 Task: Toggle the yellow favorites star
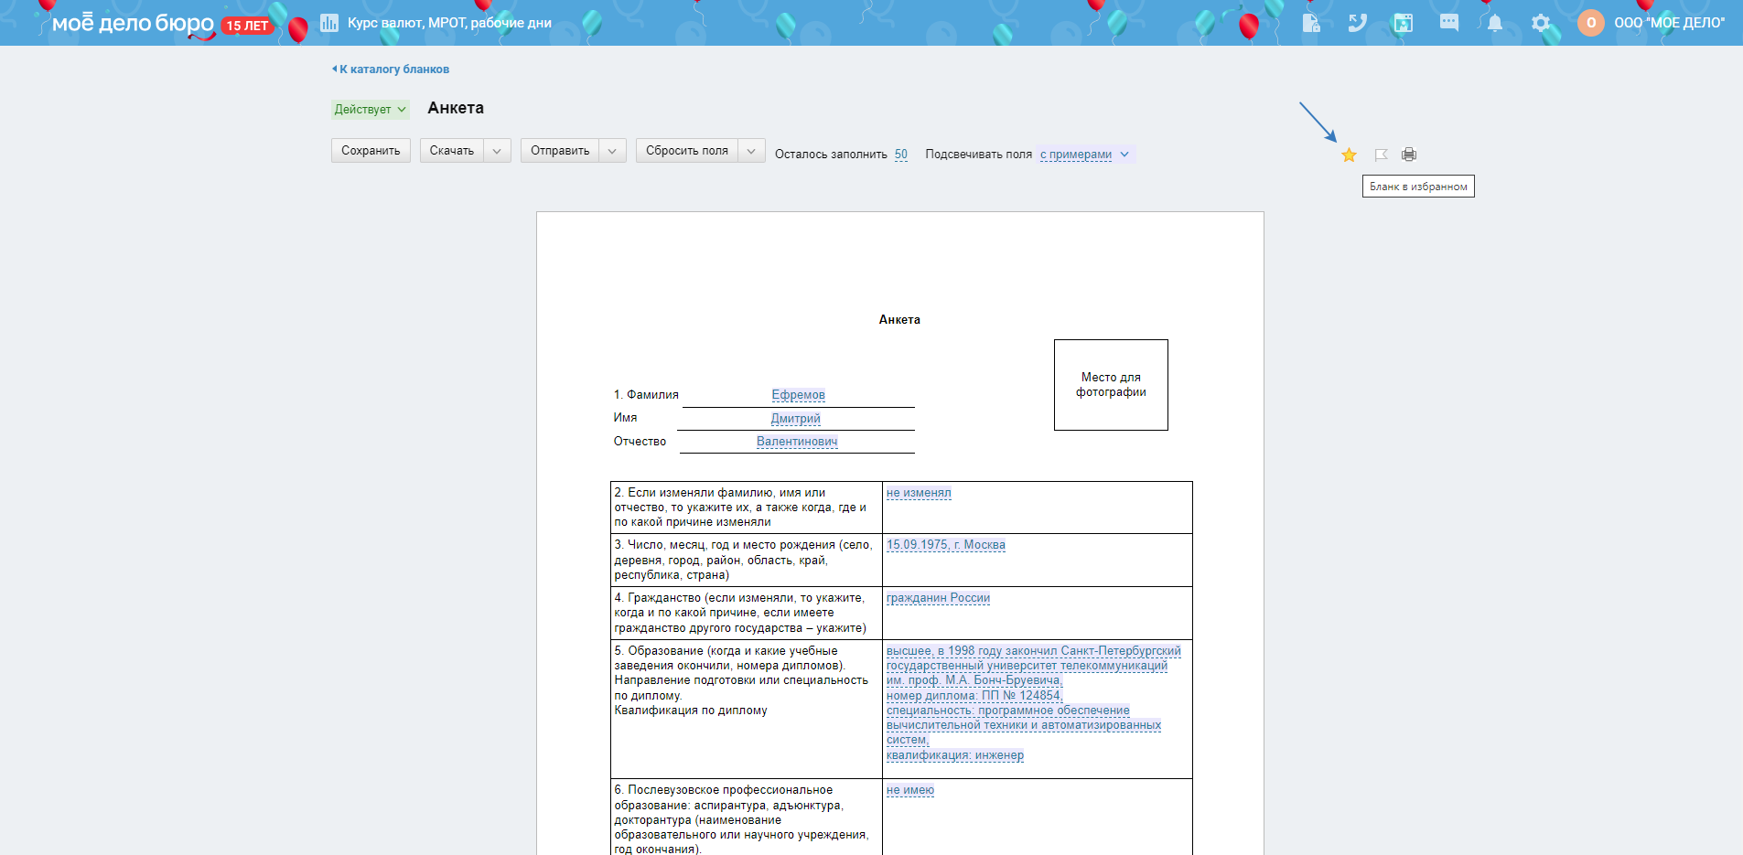(x=1349, y=155)
